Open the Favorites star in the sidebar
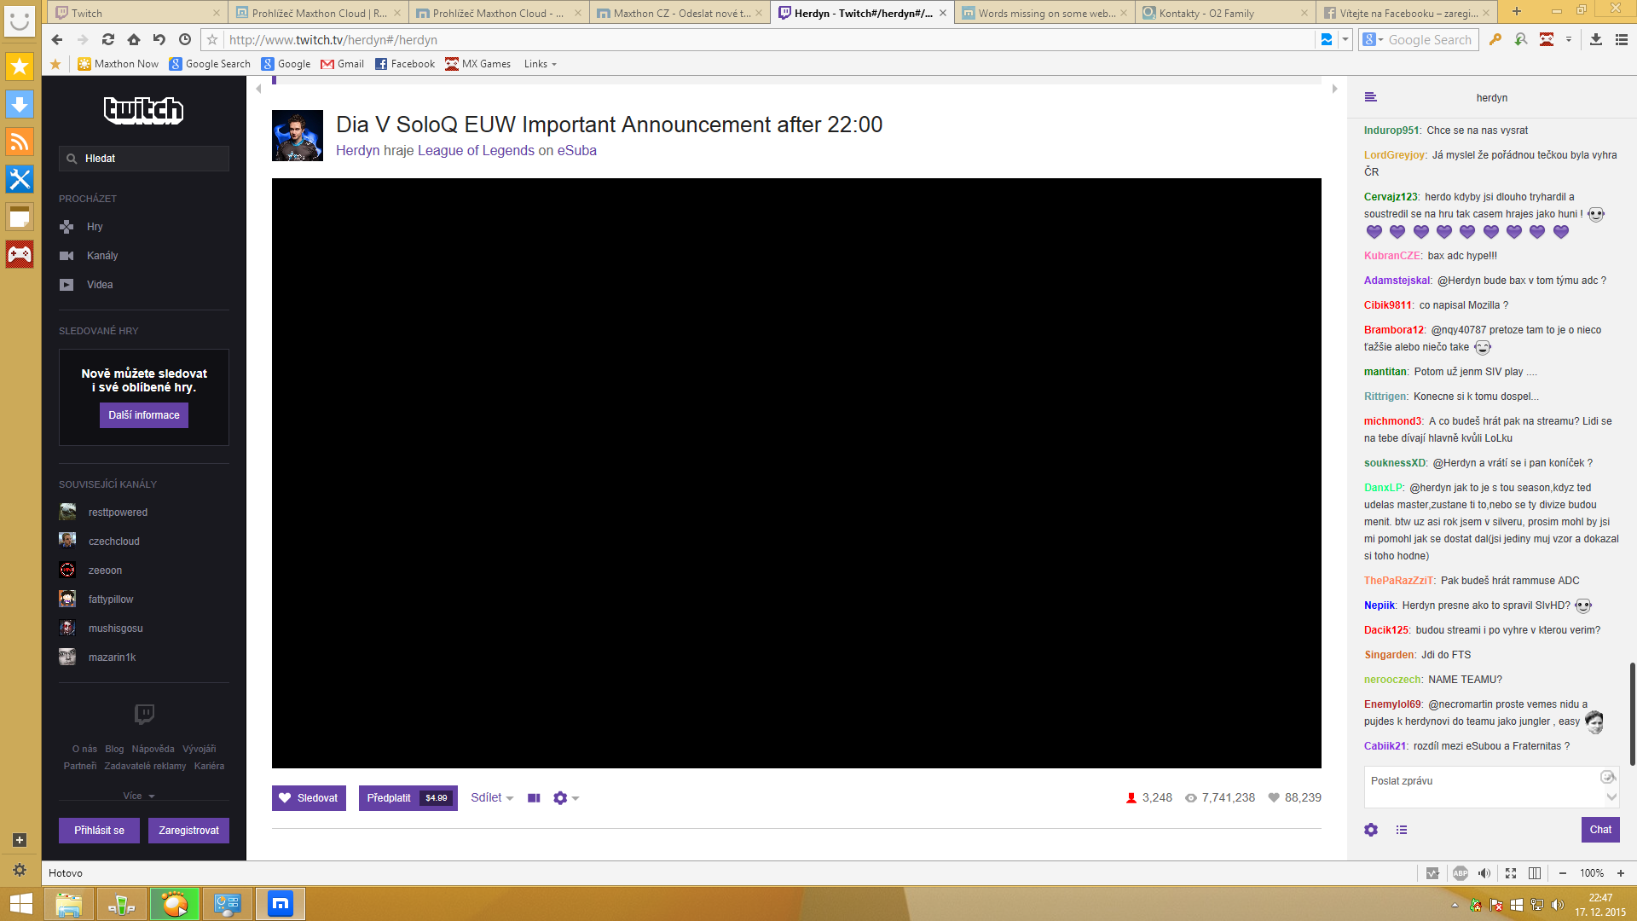The height and width of the screenshot is (921, 1637). [x=19, y=67]
